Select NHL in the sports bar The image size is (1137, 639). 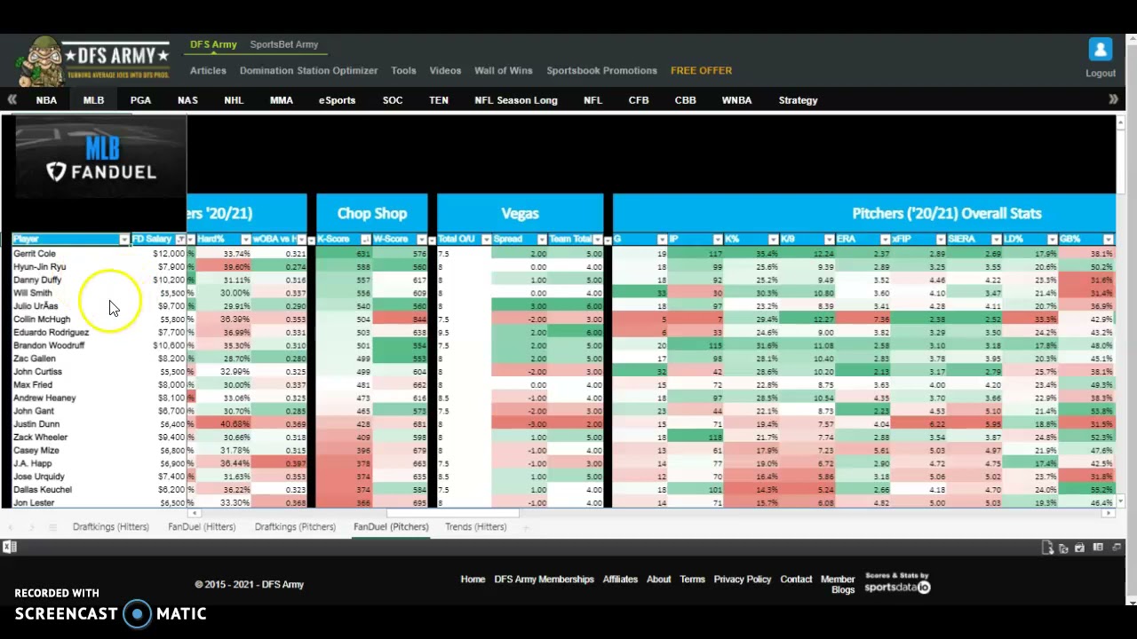[234, 100]
